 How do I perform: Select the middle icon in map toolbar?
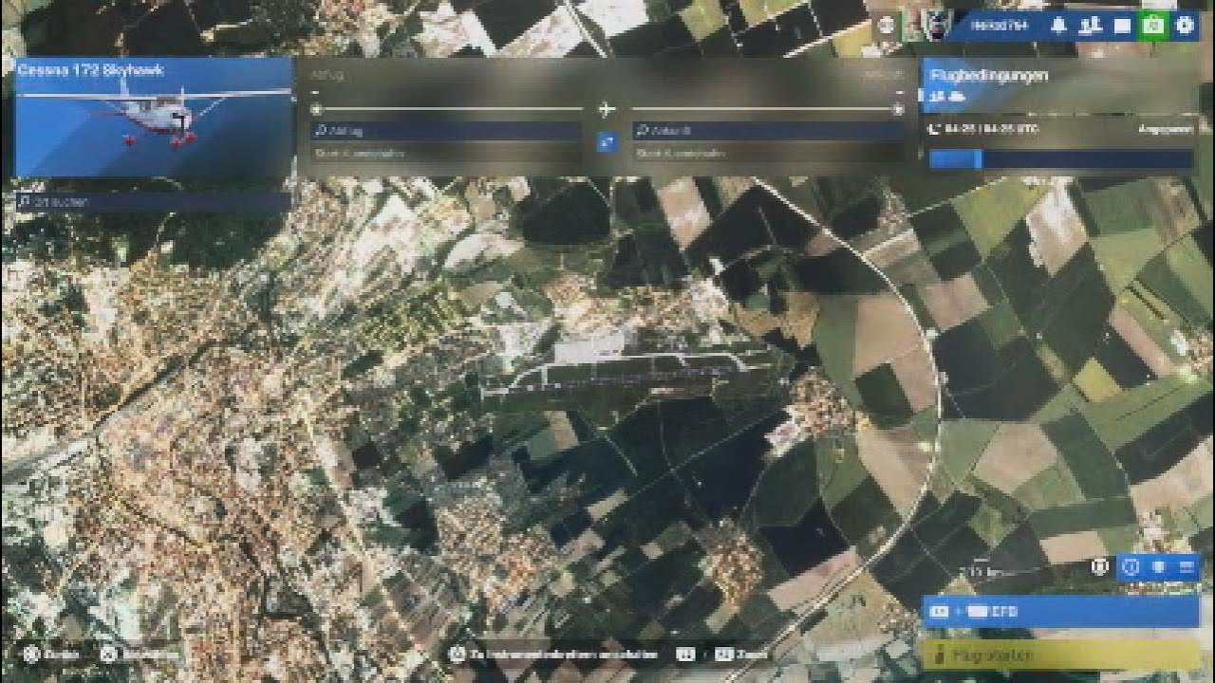pos(1158,567)
